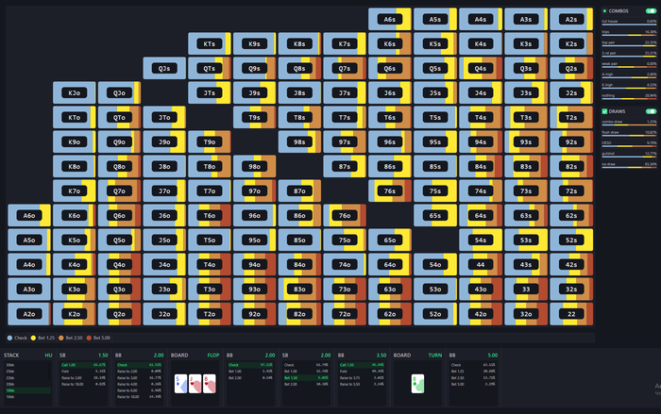This screenshot has height=414, width=661.
Task: Filter by the OESD draw row
Action: pos(629,143)
